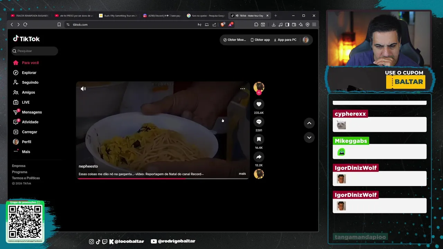Viewport: 443px width, 249px height.
Task: Open the browser downloads icon
Action: (274, 25)
